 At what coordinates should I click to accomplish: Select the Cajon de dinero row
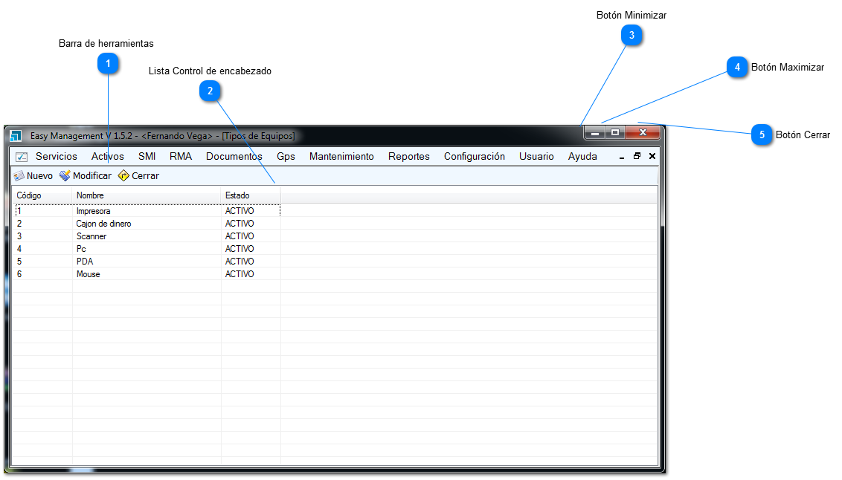point(148,224)
